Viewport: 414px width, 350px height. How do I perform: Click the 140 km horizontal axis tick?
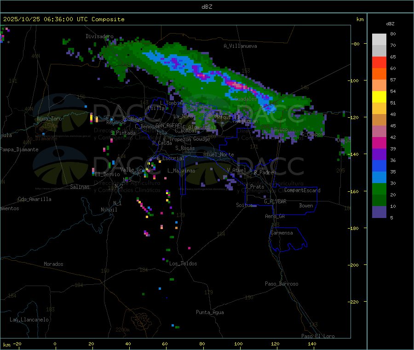(312, 344)
